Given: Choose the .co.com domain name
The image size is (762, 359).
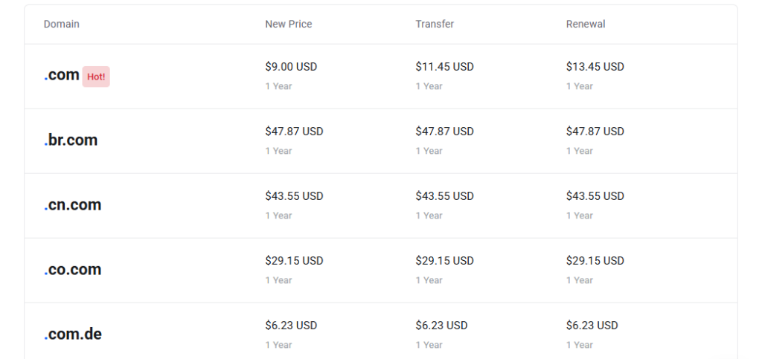Looking at the screenshot, I should click(x=72, y=270).
